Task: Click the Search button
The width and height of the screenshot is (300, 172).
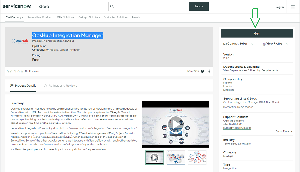Action: pyautogui.click(x=198, y=7)
